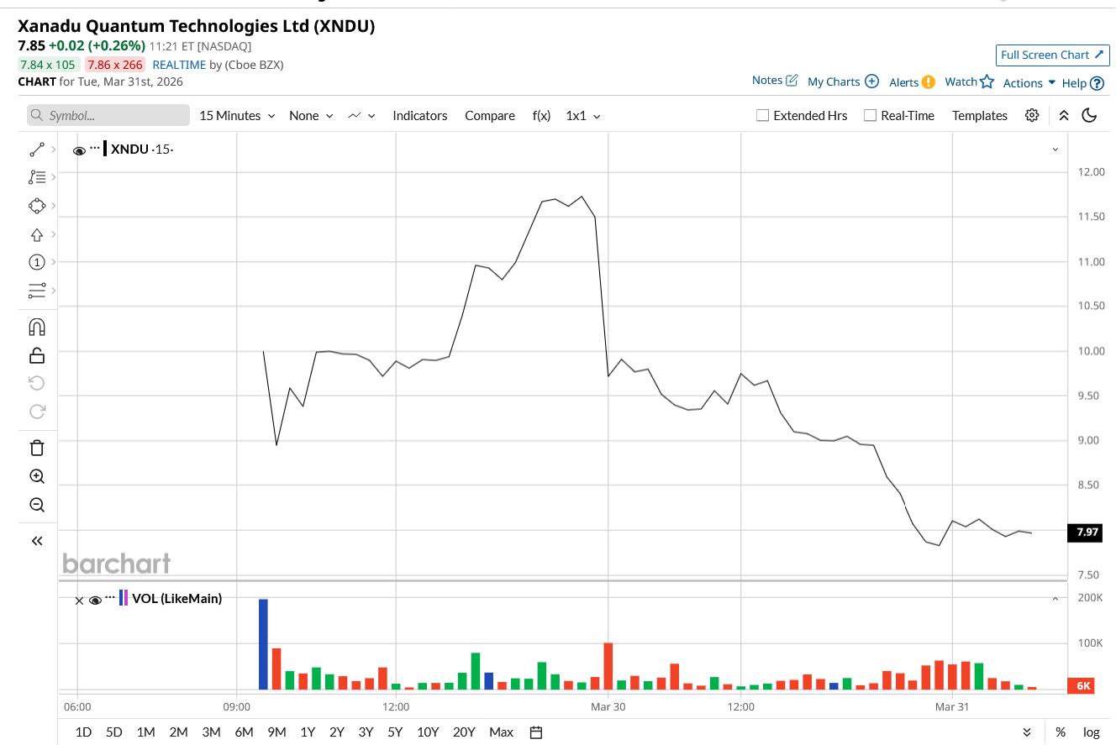Open the VOL indicator three-dot menu
The height and width of the screenshot is (745, 1116).
(110, 597)
